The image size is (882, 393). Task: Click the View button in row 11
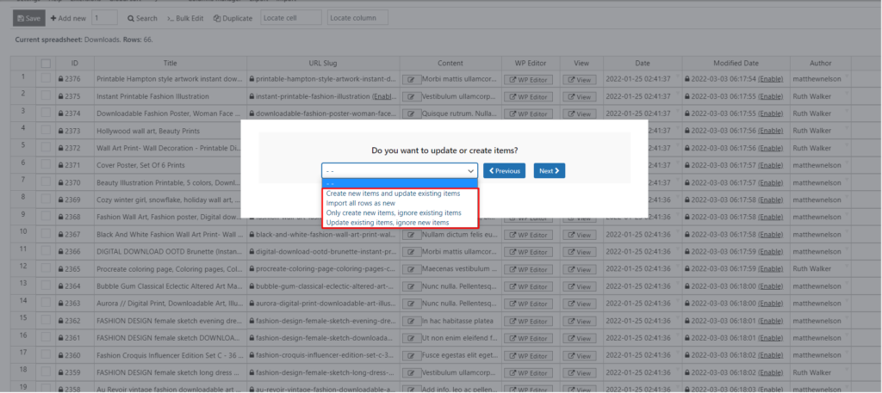pyautogui.click(x=580, y=252)
